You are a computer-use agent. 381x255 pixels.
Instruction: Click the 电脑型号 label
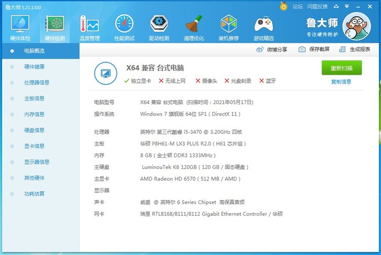pyautogui.click(x=104, y=102)
